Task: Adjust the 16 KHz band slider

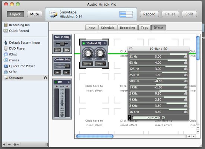Action: (x=158, y=109)
